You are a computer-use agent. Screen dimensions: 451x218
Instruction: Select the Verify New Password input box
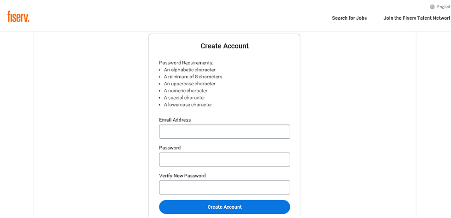click(224, 188)
